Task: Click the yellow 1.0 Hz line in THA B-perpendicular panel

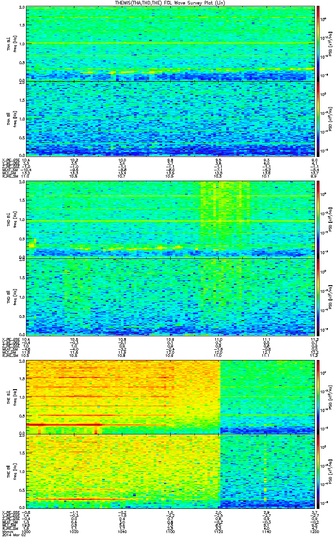Action: [x=170, y=43]
